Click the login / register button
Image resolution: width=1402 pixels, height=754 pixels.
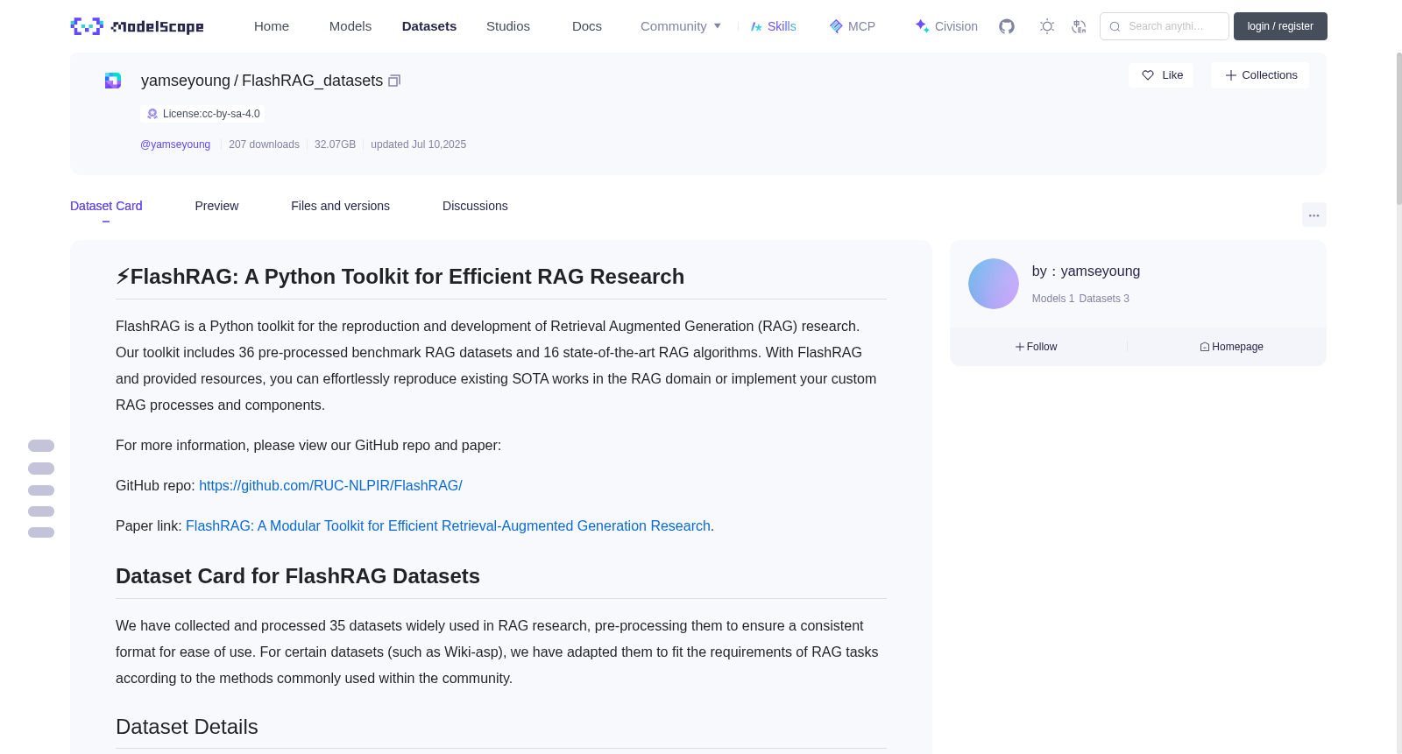coord(1280,26)
